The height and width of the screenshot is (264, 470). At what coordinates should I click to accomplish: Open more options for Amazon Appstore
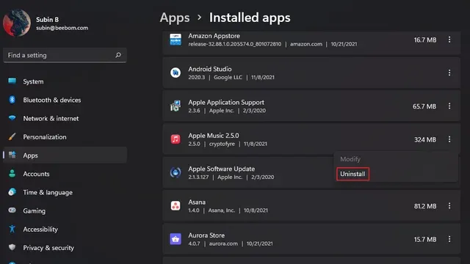[x=449, y=40]
